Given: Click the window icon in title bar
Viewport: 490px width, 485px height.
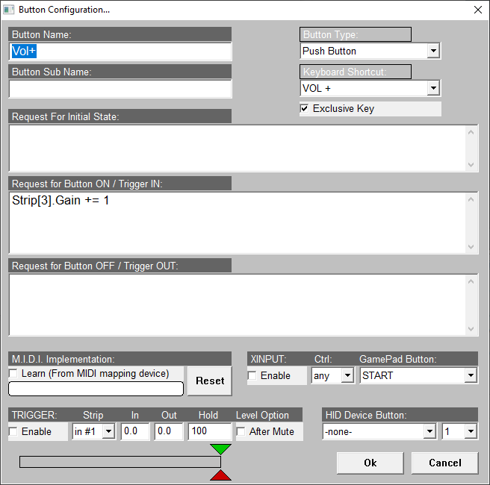Looking at the screenshot, I should pos(9,10).
